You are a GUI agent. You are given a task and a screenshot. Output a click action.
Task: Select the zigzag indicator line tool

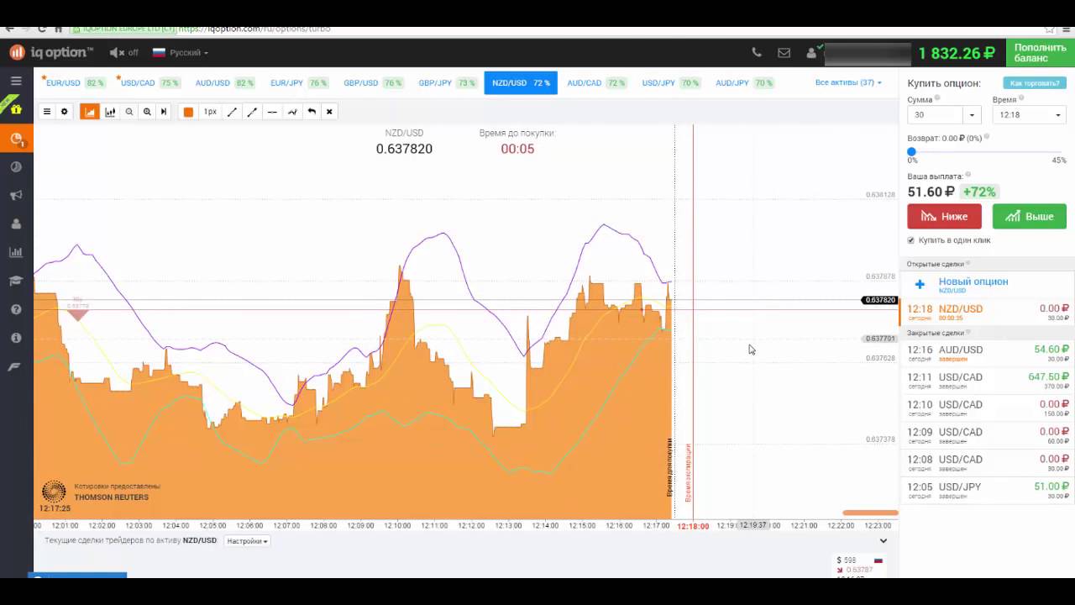[292, 112]
